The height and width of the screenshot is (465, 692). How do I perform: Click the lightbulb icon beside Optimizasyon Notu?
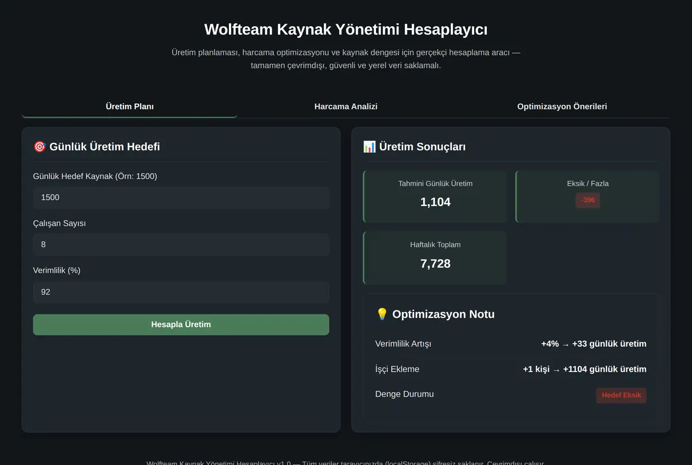[x=382, y=314]
